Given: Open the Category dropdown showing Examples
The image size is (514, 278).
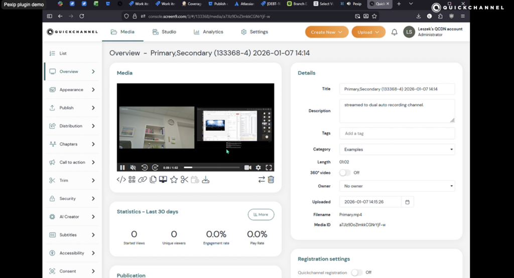Looking at the screenshot, I should coord(397,149).
